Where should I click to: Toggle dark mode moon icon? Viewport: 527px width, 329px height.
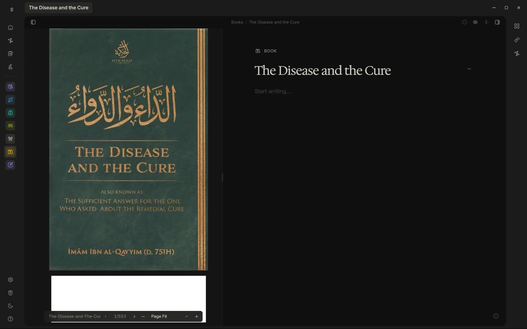[10, 306]
